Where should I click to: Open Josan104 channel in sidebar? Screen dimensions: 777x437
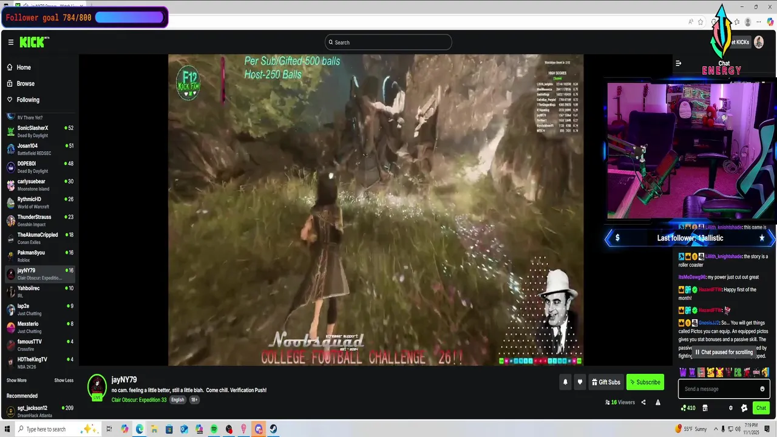[x=40, y=149]
